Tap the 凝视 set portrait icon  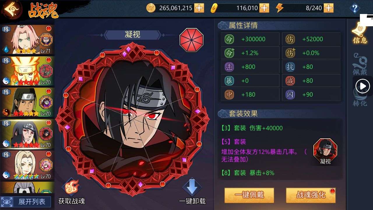pyautogui.click(x=325, y=149)
